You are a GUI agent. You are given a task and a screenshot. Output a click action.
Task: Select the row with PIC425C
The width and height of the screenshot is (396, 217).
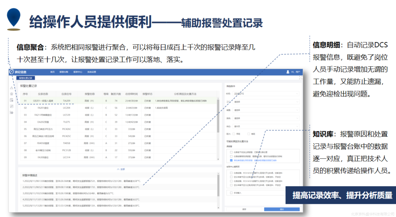[x=119, y=136]
